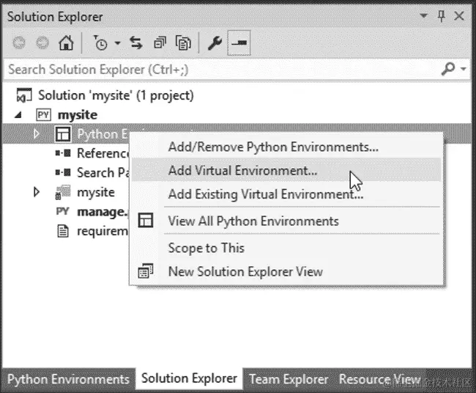Viewport: 476px width, 393px height.
Task: Click the search magnifier icon
Action: 448,69
